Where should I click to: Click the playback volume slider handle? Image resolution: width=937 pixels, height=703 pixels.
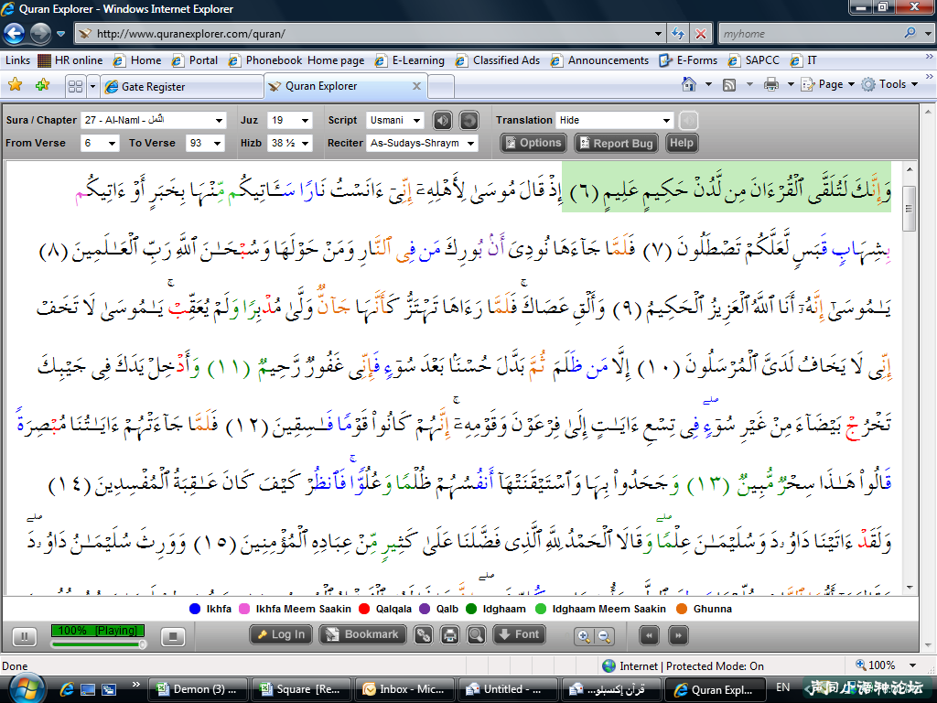[142, 644]
